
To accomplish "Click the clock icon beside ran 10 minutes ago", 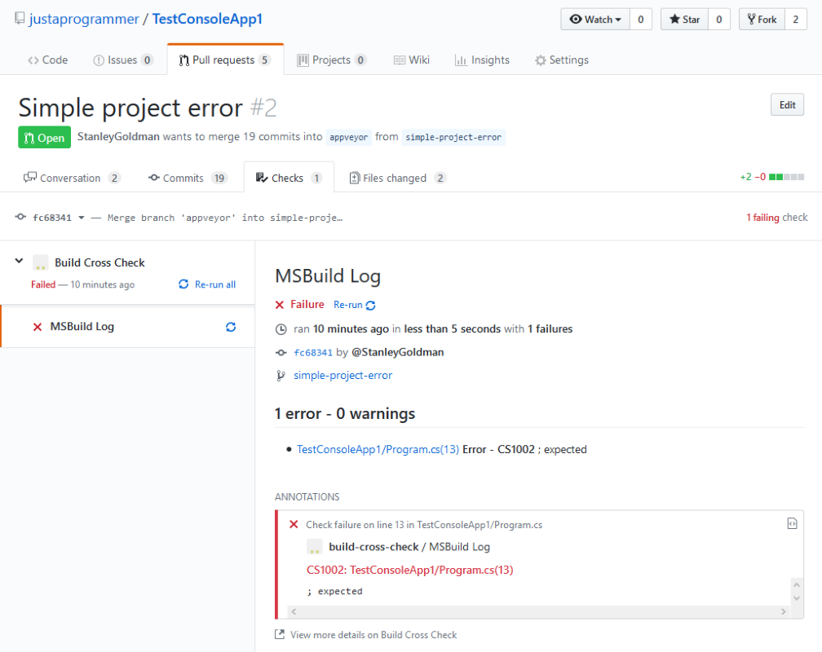I will (281, 329).
